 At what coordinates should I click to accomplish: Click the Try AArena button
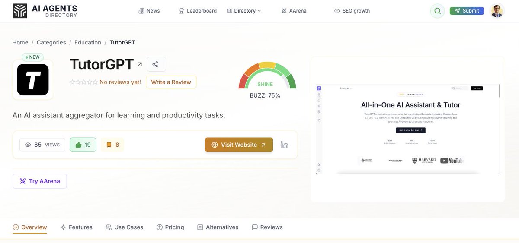click(x=40, y=181)
